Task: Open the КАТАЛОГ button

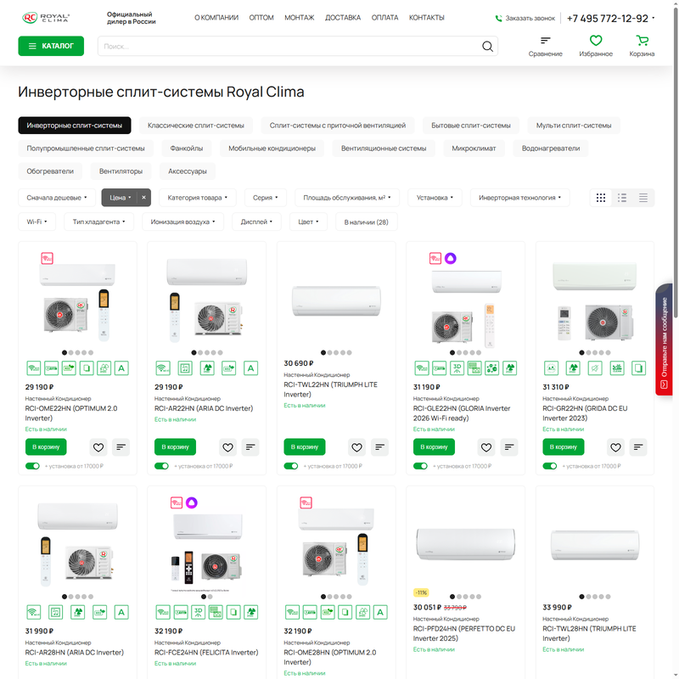Action: [51, 46]
